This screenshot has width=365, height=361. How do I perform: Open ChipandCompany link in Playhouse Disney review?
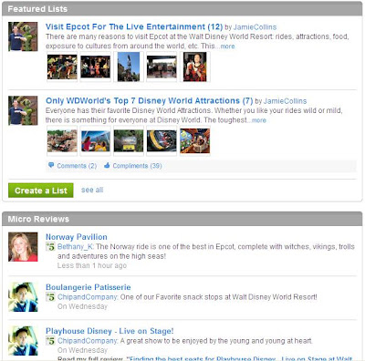click(88, 341)
